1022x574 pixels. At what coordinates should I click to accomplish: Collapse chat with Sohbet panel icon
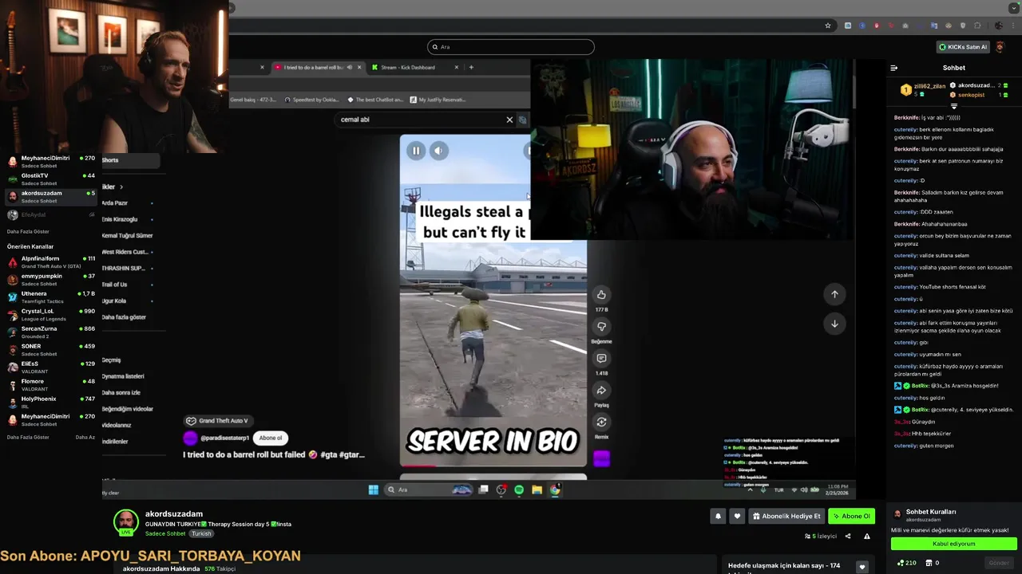pyautogui.click(x=893, y=68)
